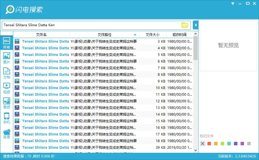259x160 pixels.
Task: Sort by 文件名 column header
Action: pyautogui.click(x=41, y=35)
